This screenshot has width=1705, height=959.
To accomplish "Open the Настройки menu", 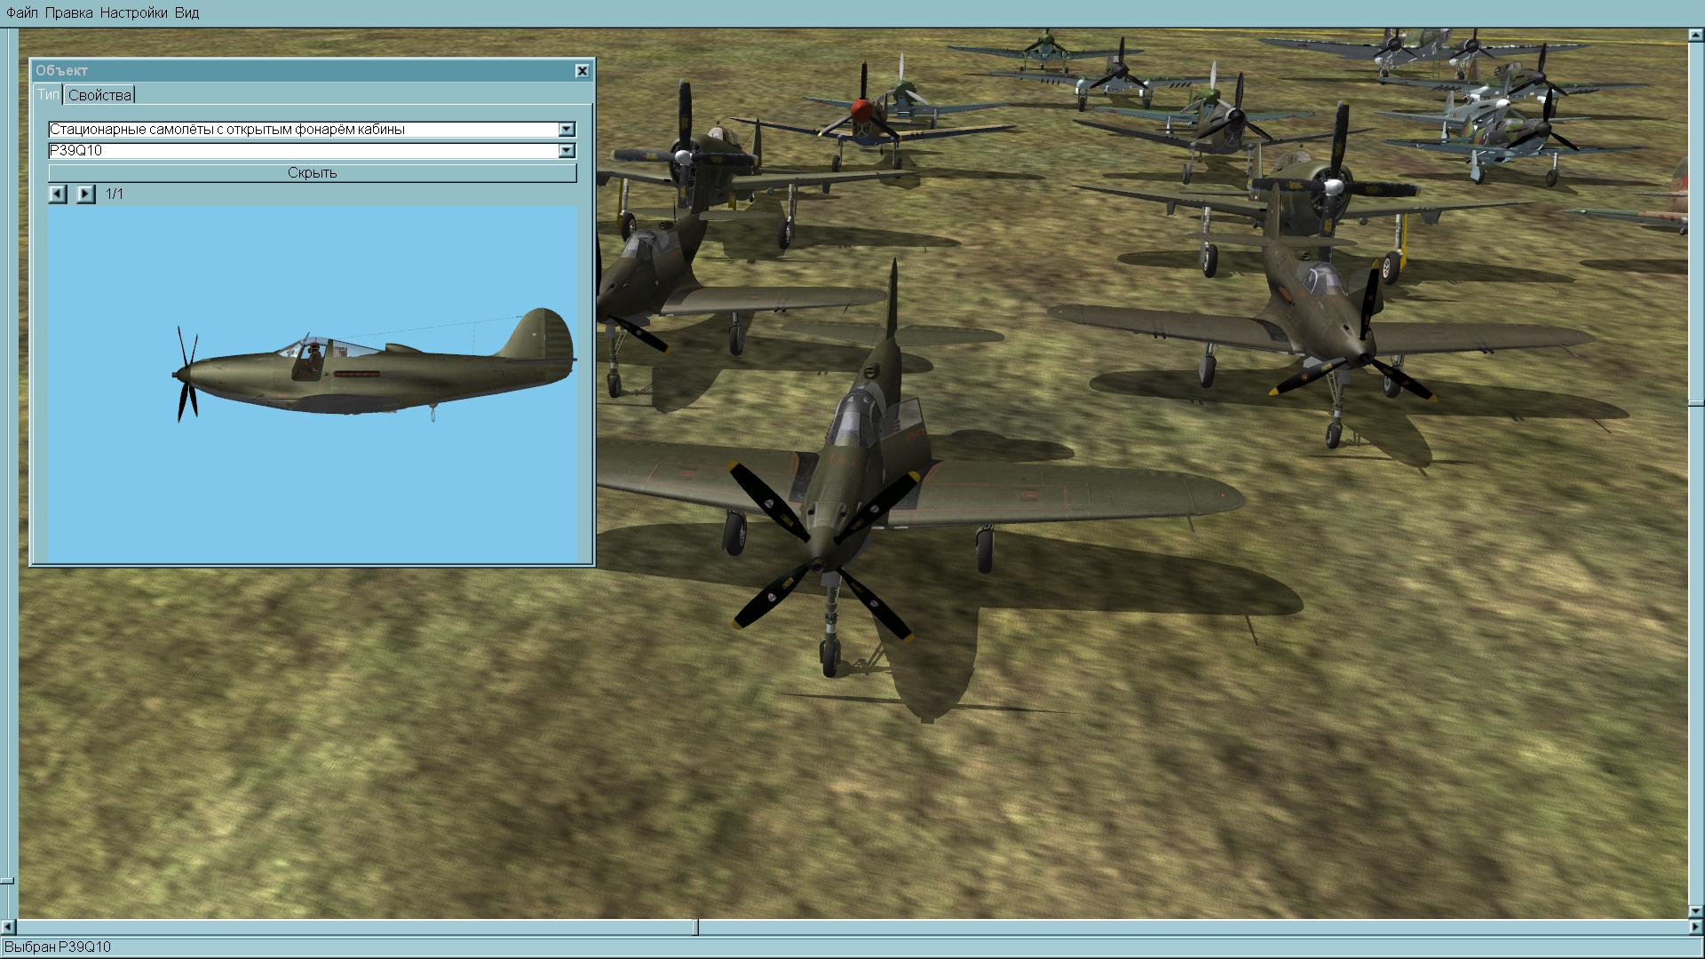I will [133, 12].
